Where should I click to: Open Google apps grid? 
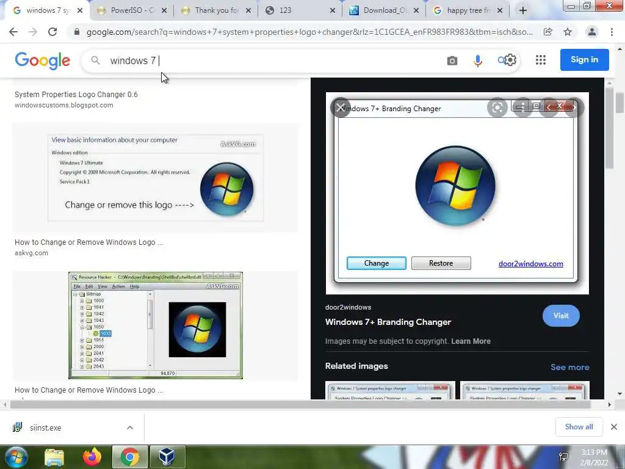click(x=541, y=60)
